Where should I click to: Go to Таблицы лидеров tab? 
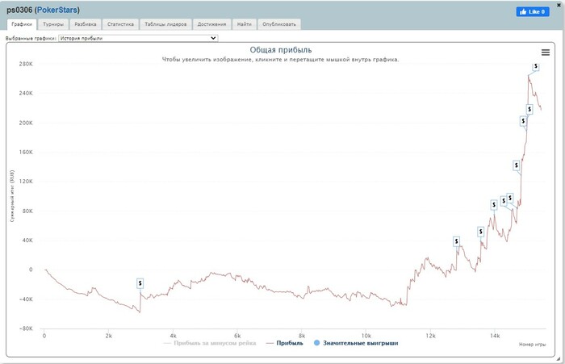point(165,24)
